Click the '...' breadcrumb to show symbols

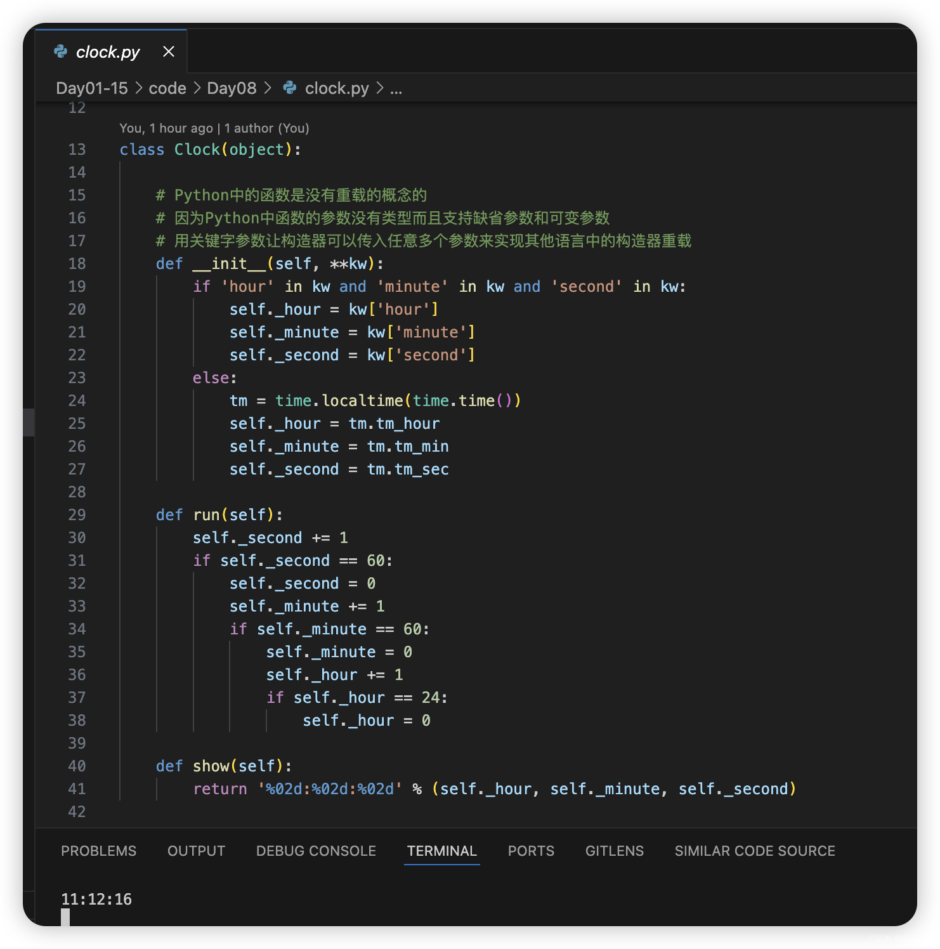[x=396, y=88]
